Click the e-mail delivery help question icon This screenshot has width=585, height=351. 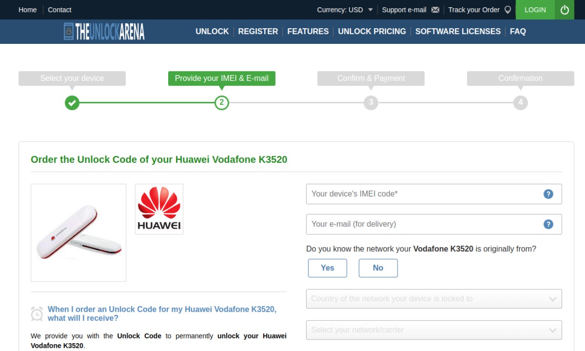pos(548,224)
